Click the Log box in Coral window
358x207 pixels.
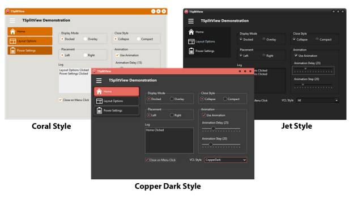pyautogui.click(x=75, y=81)
